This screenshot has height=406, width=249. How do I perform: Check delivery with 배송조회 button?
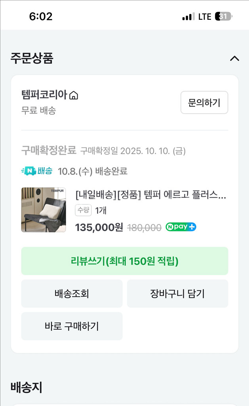[72, 294]
